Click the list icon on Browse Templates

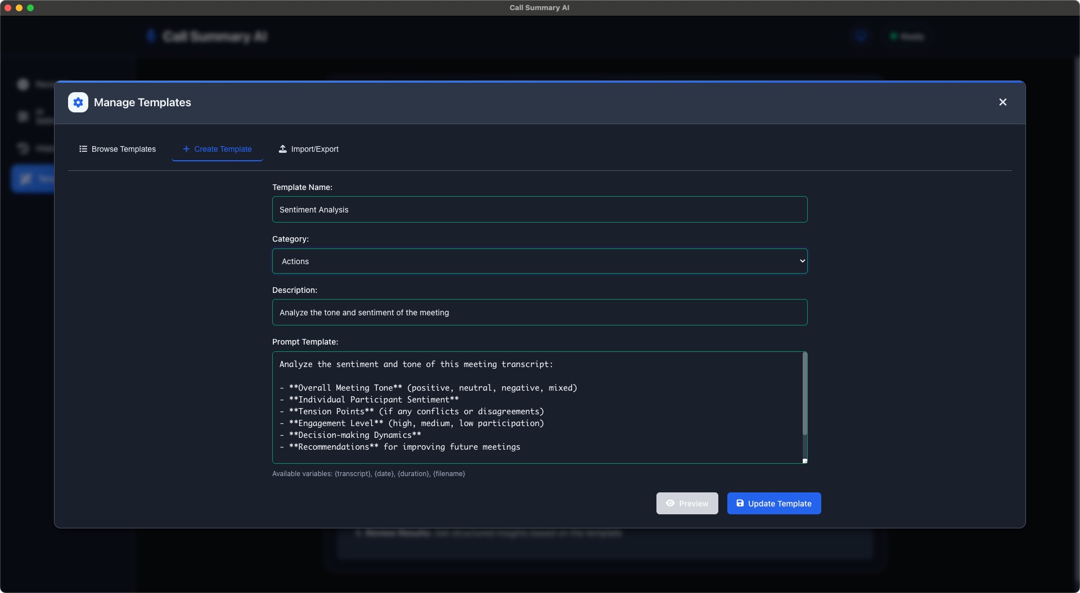83,149
